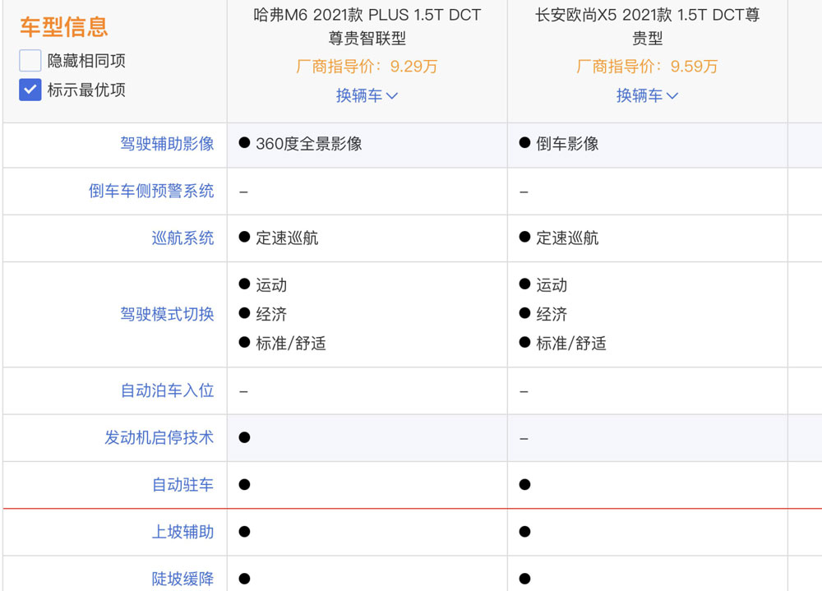Open the 发动机启停技术 parameter link

[159, 437]
